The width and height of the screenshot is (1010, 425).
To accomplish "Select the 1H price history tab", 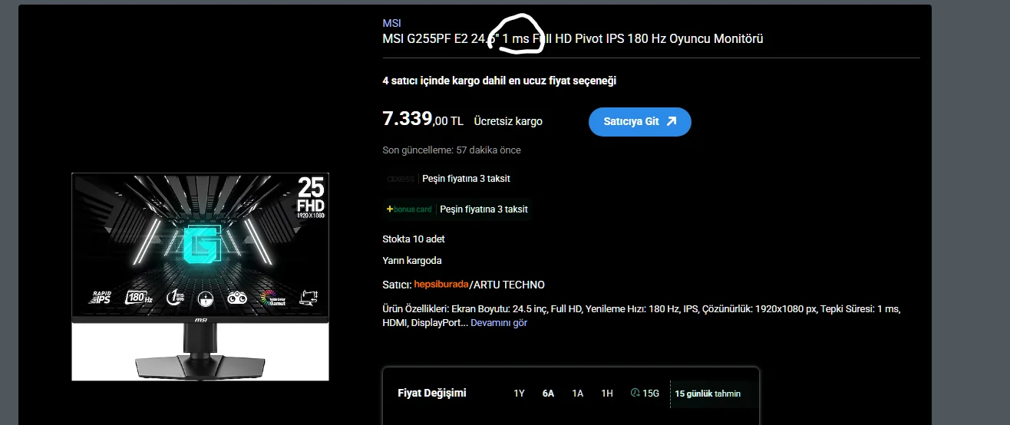I will (607, 394).
